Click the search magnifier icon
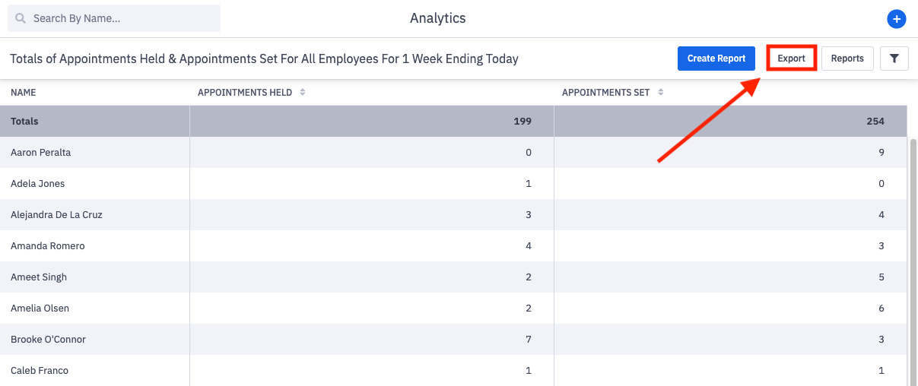Viewport: 918px width, 386px height. click(x=21, y=18)
